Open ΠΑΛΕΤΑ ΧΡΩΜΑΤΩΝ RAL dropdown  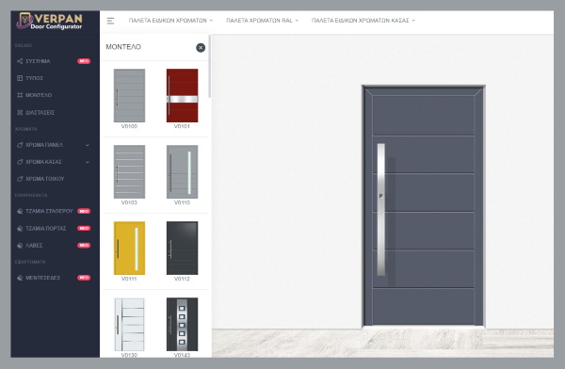(262, 21)
